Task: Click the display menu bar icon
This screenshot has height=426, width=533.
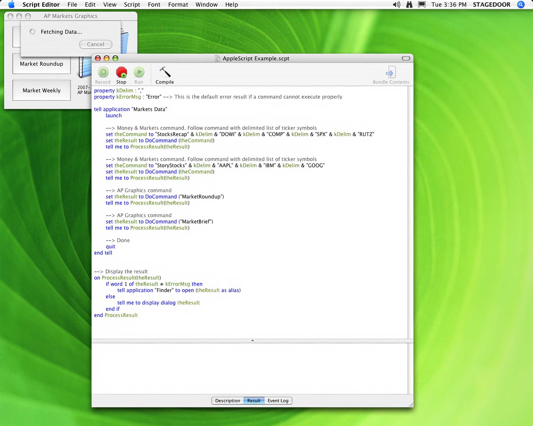Action: 422,4
